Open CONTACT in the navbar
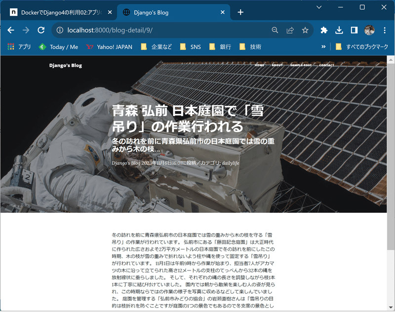This screenshot has height=312, width=395. [x=326, y=65]
